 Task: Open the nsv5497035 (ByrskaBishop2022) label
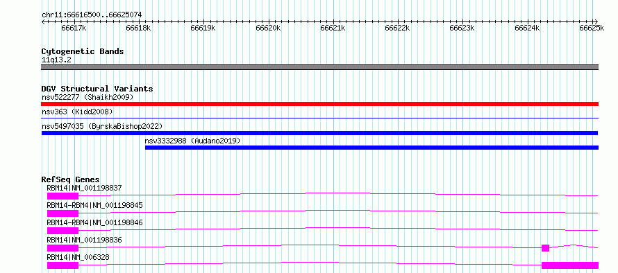[102, 126]
